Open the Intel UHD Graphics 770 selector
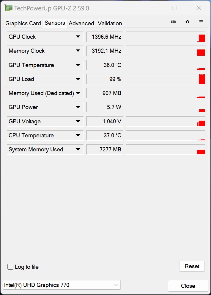The width and height of the screenshot is (211, 295). (62, 285)
